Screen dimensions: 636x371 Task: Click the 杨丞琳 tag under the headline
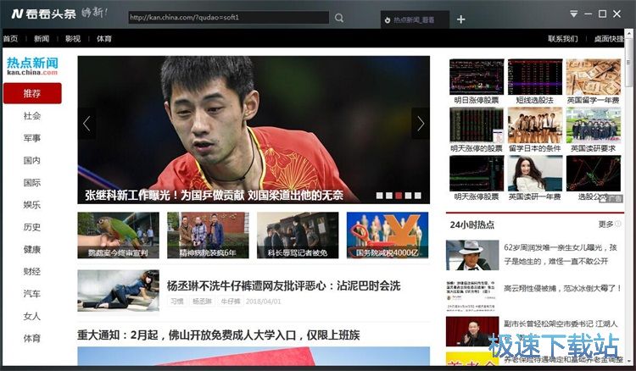pyautogui.click(x=202, y=302)
